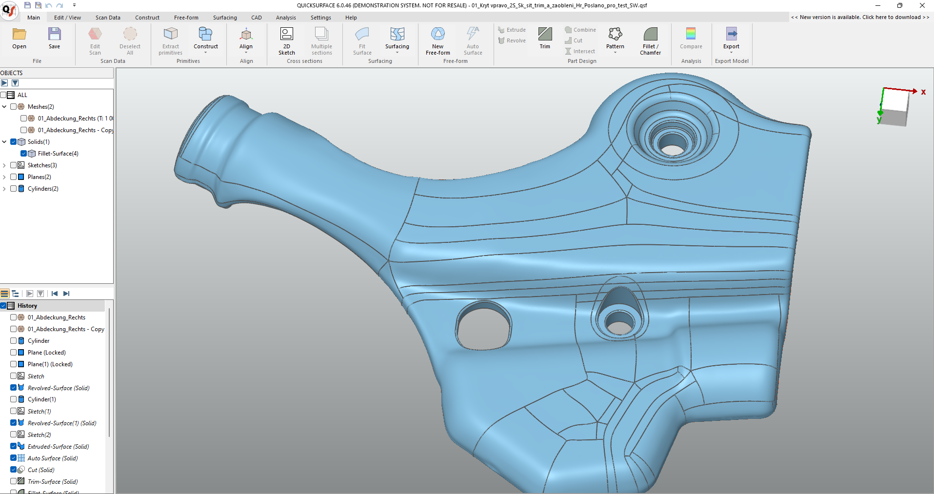Start a 2D Sketch cross section
This screenshot has width=934, height=494.
tap(287, 41)
